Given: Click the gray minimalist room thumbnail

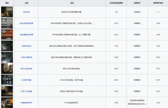Looking at the screenshot, I should click(7, 23).
